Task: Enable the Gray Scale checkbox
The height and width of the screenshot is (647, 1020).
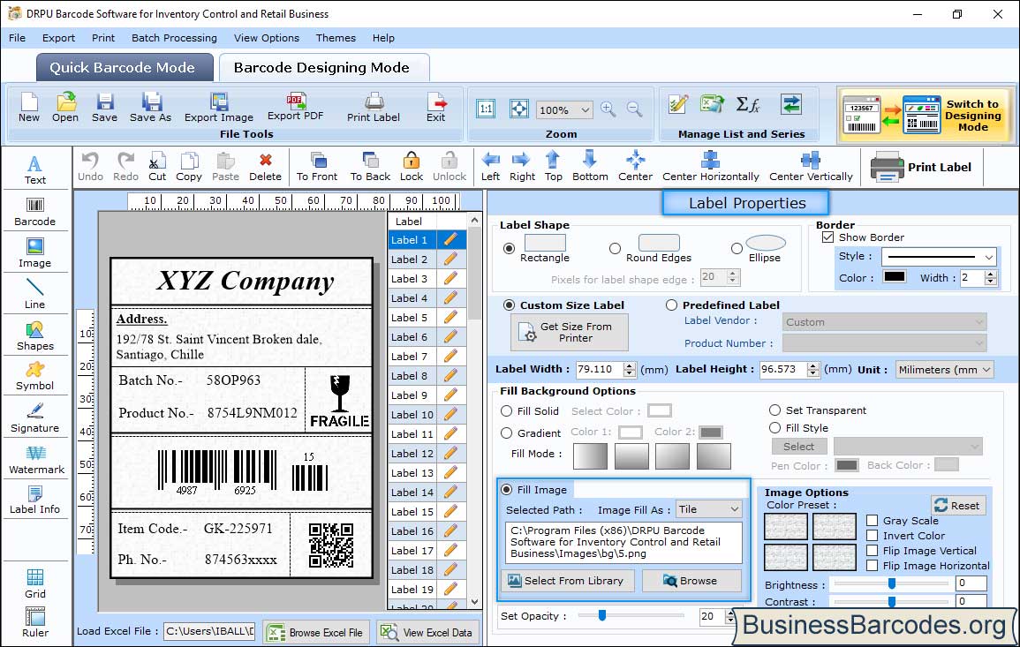Action: click(873, 521)
